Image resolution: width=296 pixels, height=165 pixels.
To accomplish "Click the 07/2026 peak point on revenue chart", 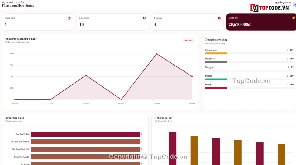I will (x=156, y=54).
